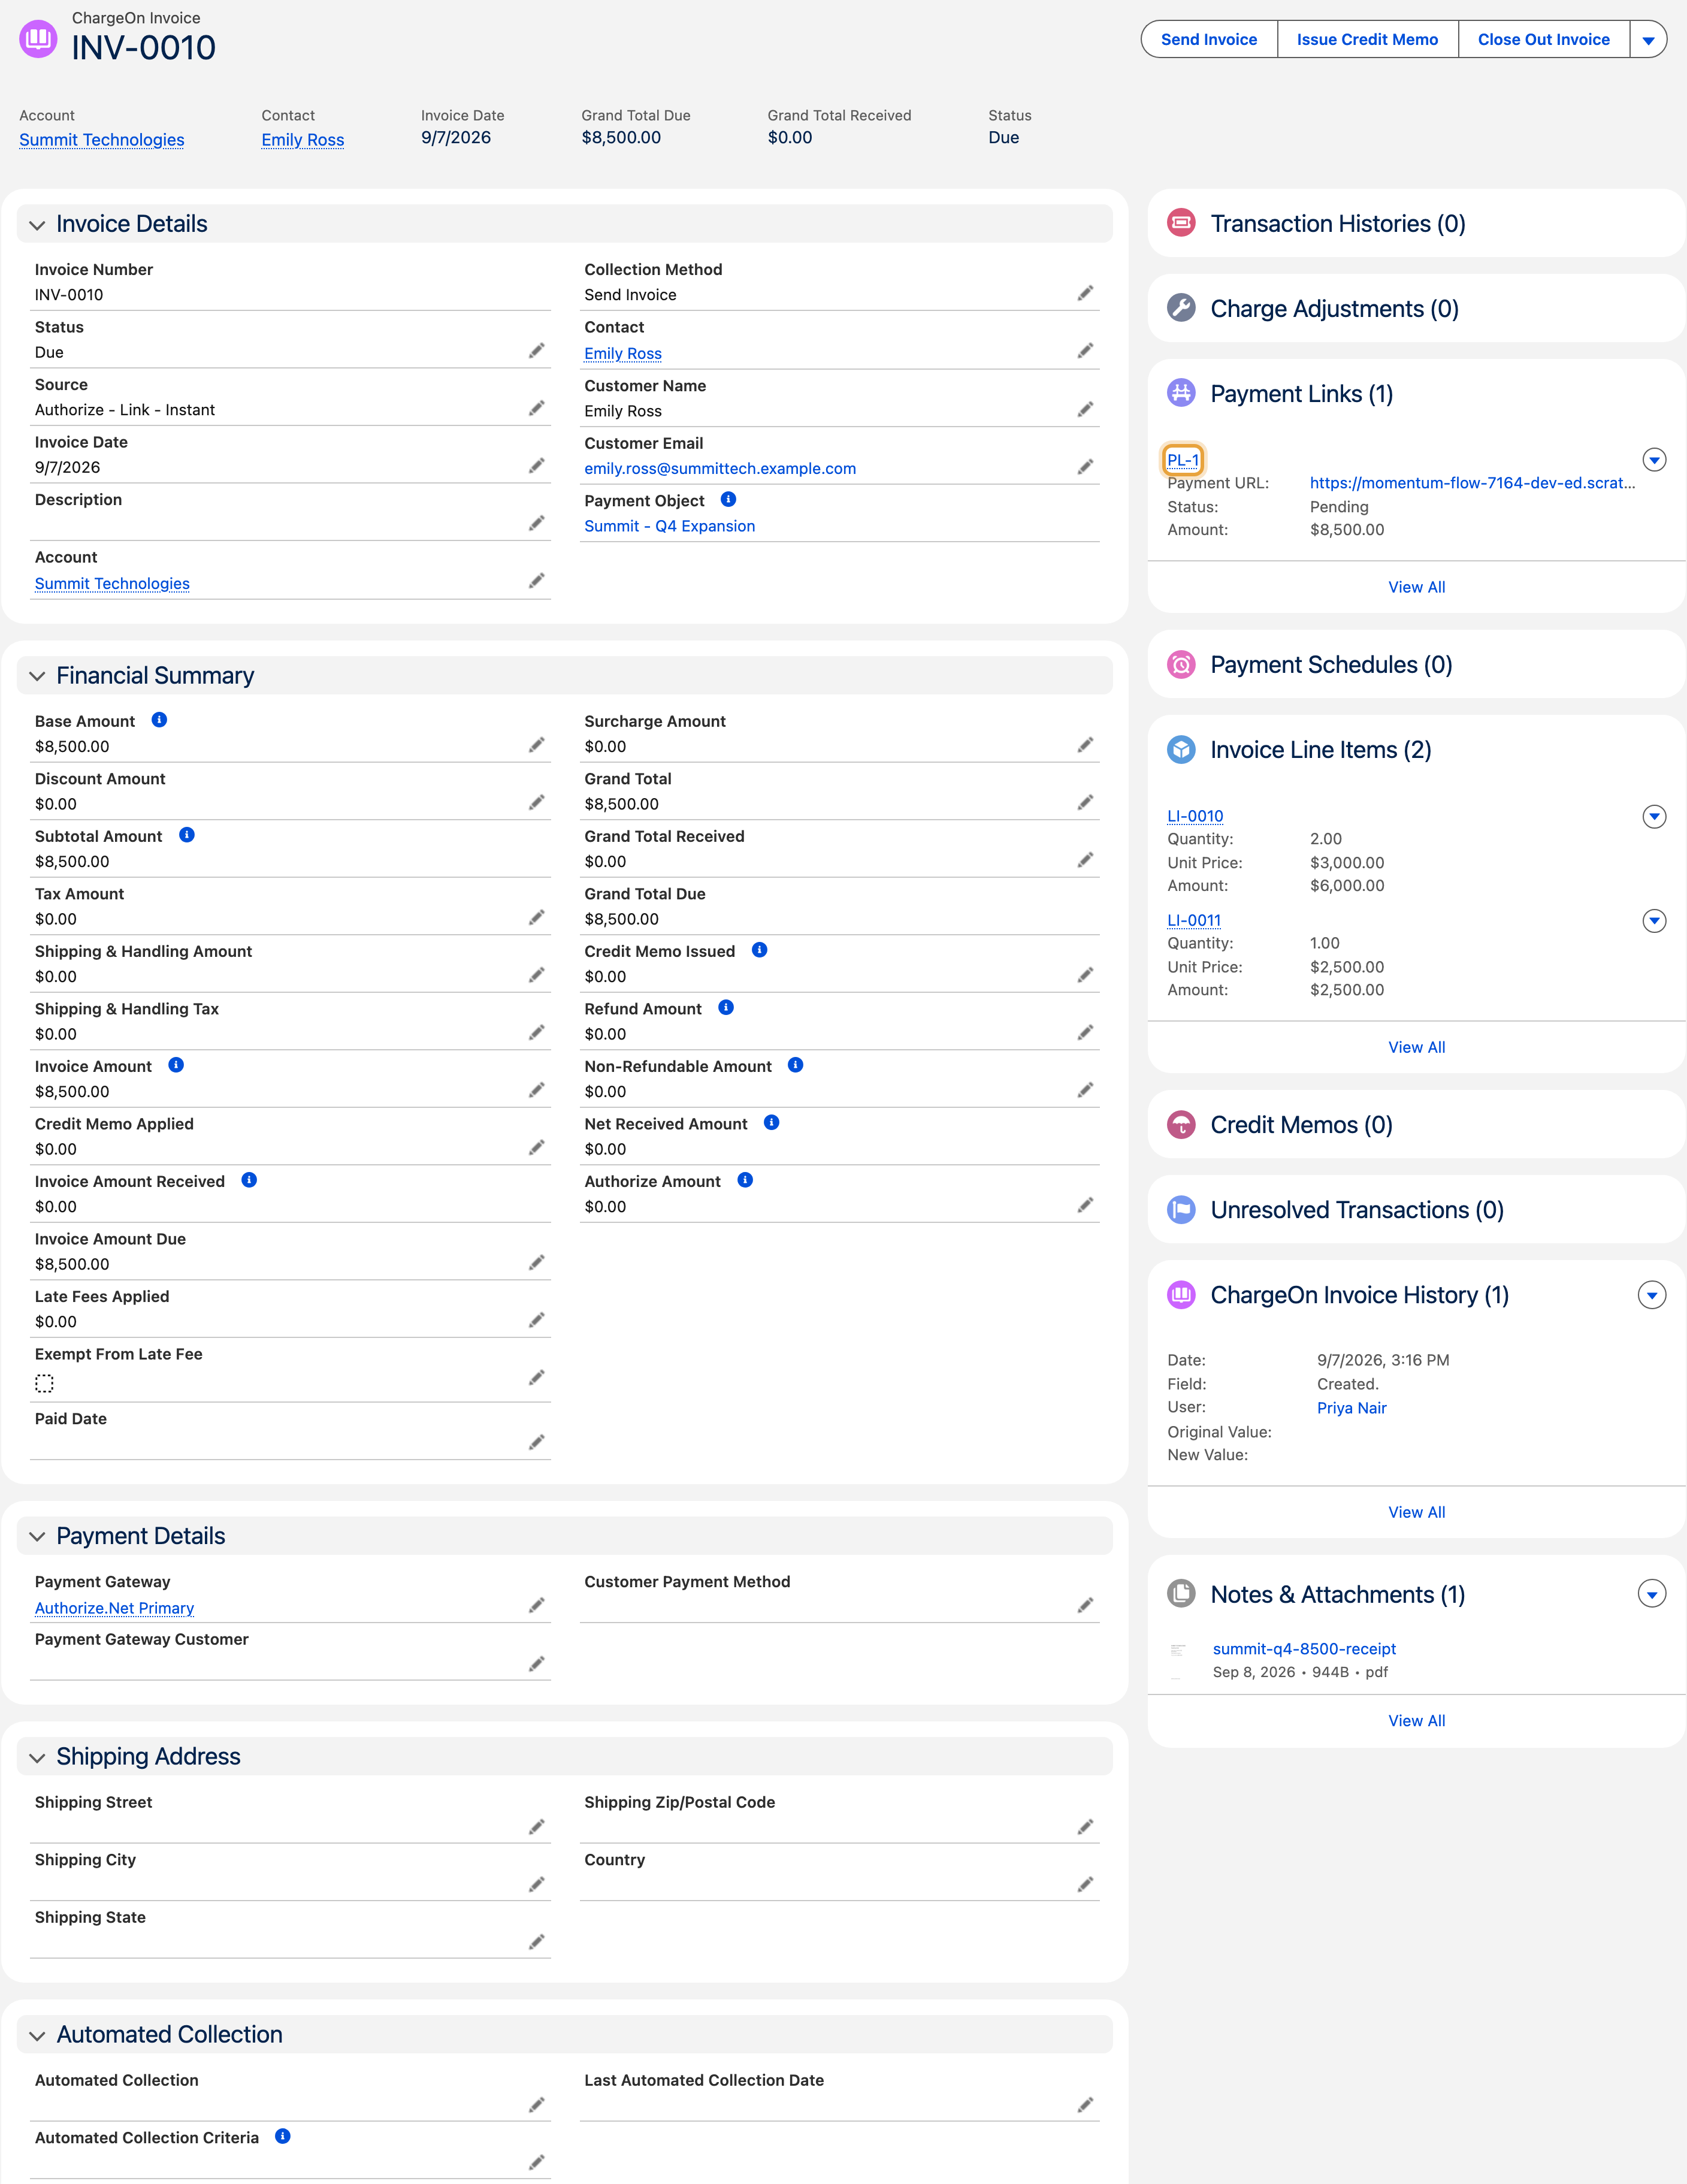This screenshot has height=2184, width=1687.
Task: View all Payment Links
Action: (x=1417, y=587)
